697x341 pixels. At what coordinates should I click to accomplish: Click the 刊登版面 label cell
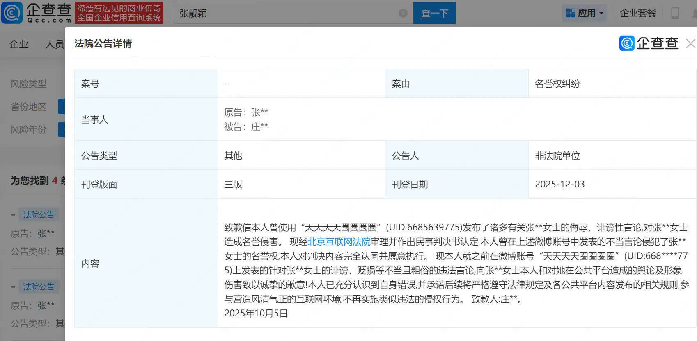tap(146, 184)
